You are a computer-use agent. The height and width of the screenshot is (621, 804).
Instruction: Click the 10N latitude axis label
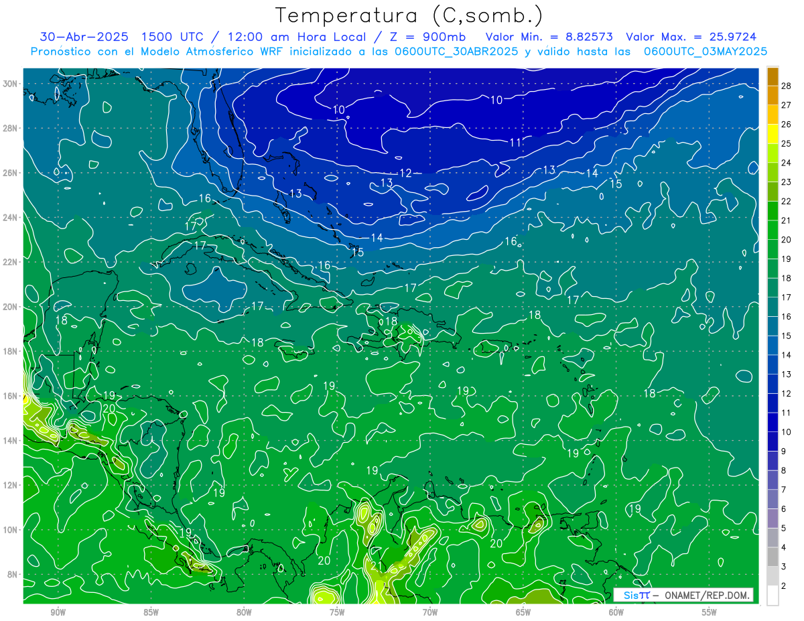pos(10,529)
